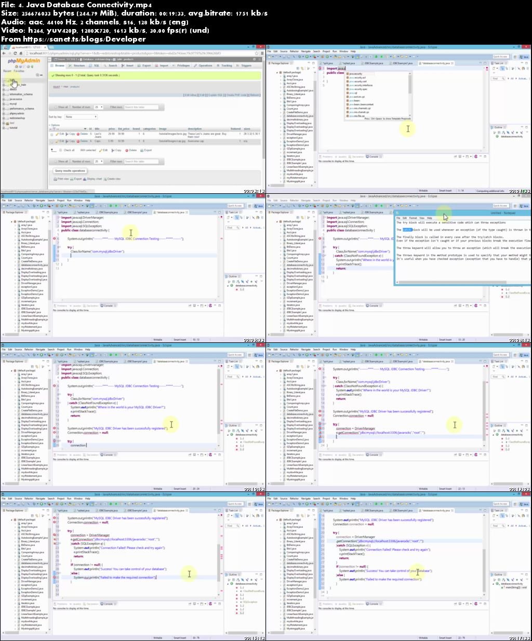The height and width of the screenshot is (641, 532).
Task: Click phpMyAdmin Favorites tab in sidebar
Action: point(19,71)
